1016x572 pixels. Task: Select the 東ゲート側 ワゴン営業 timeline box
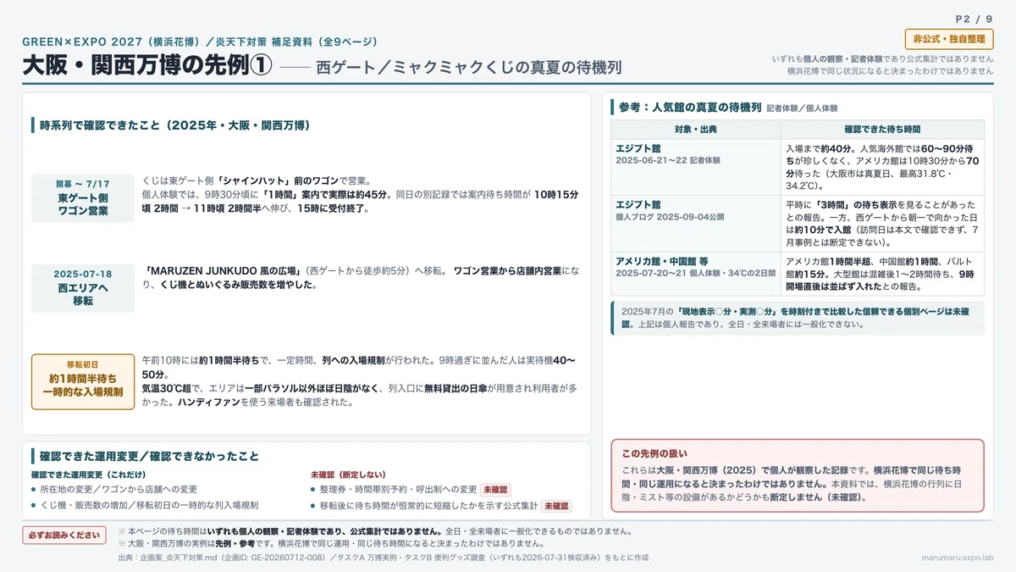(x=83, y=198)
